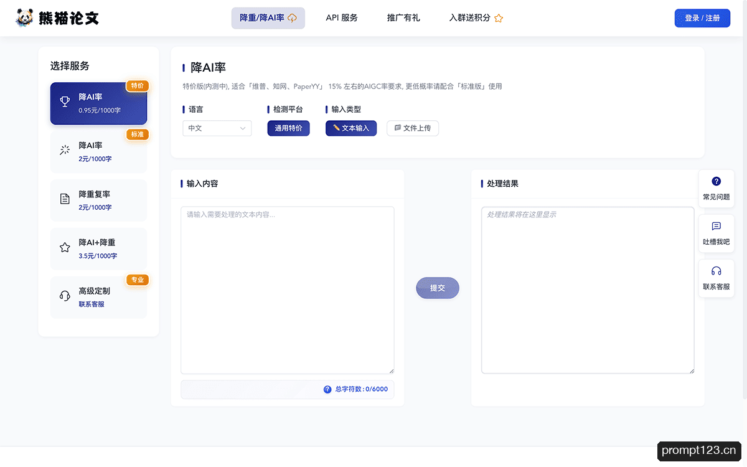Open the 推广有礼 nav item

point(403,18)
